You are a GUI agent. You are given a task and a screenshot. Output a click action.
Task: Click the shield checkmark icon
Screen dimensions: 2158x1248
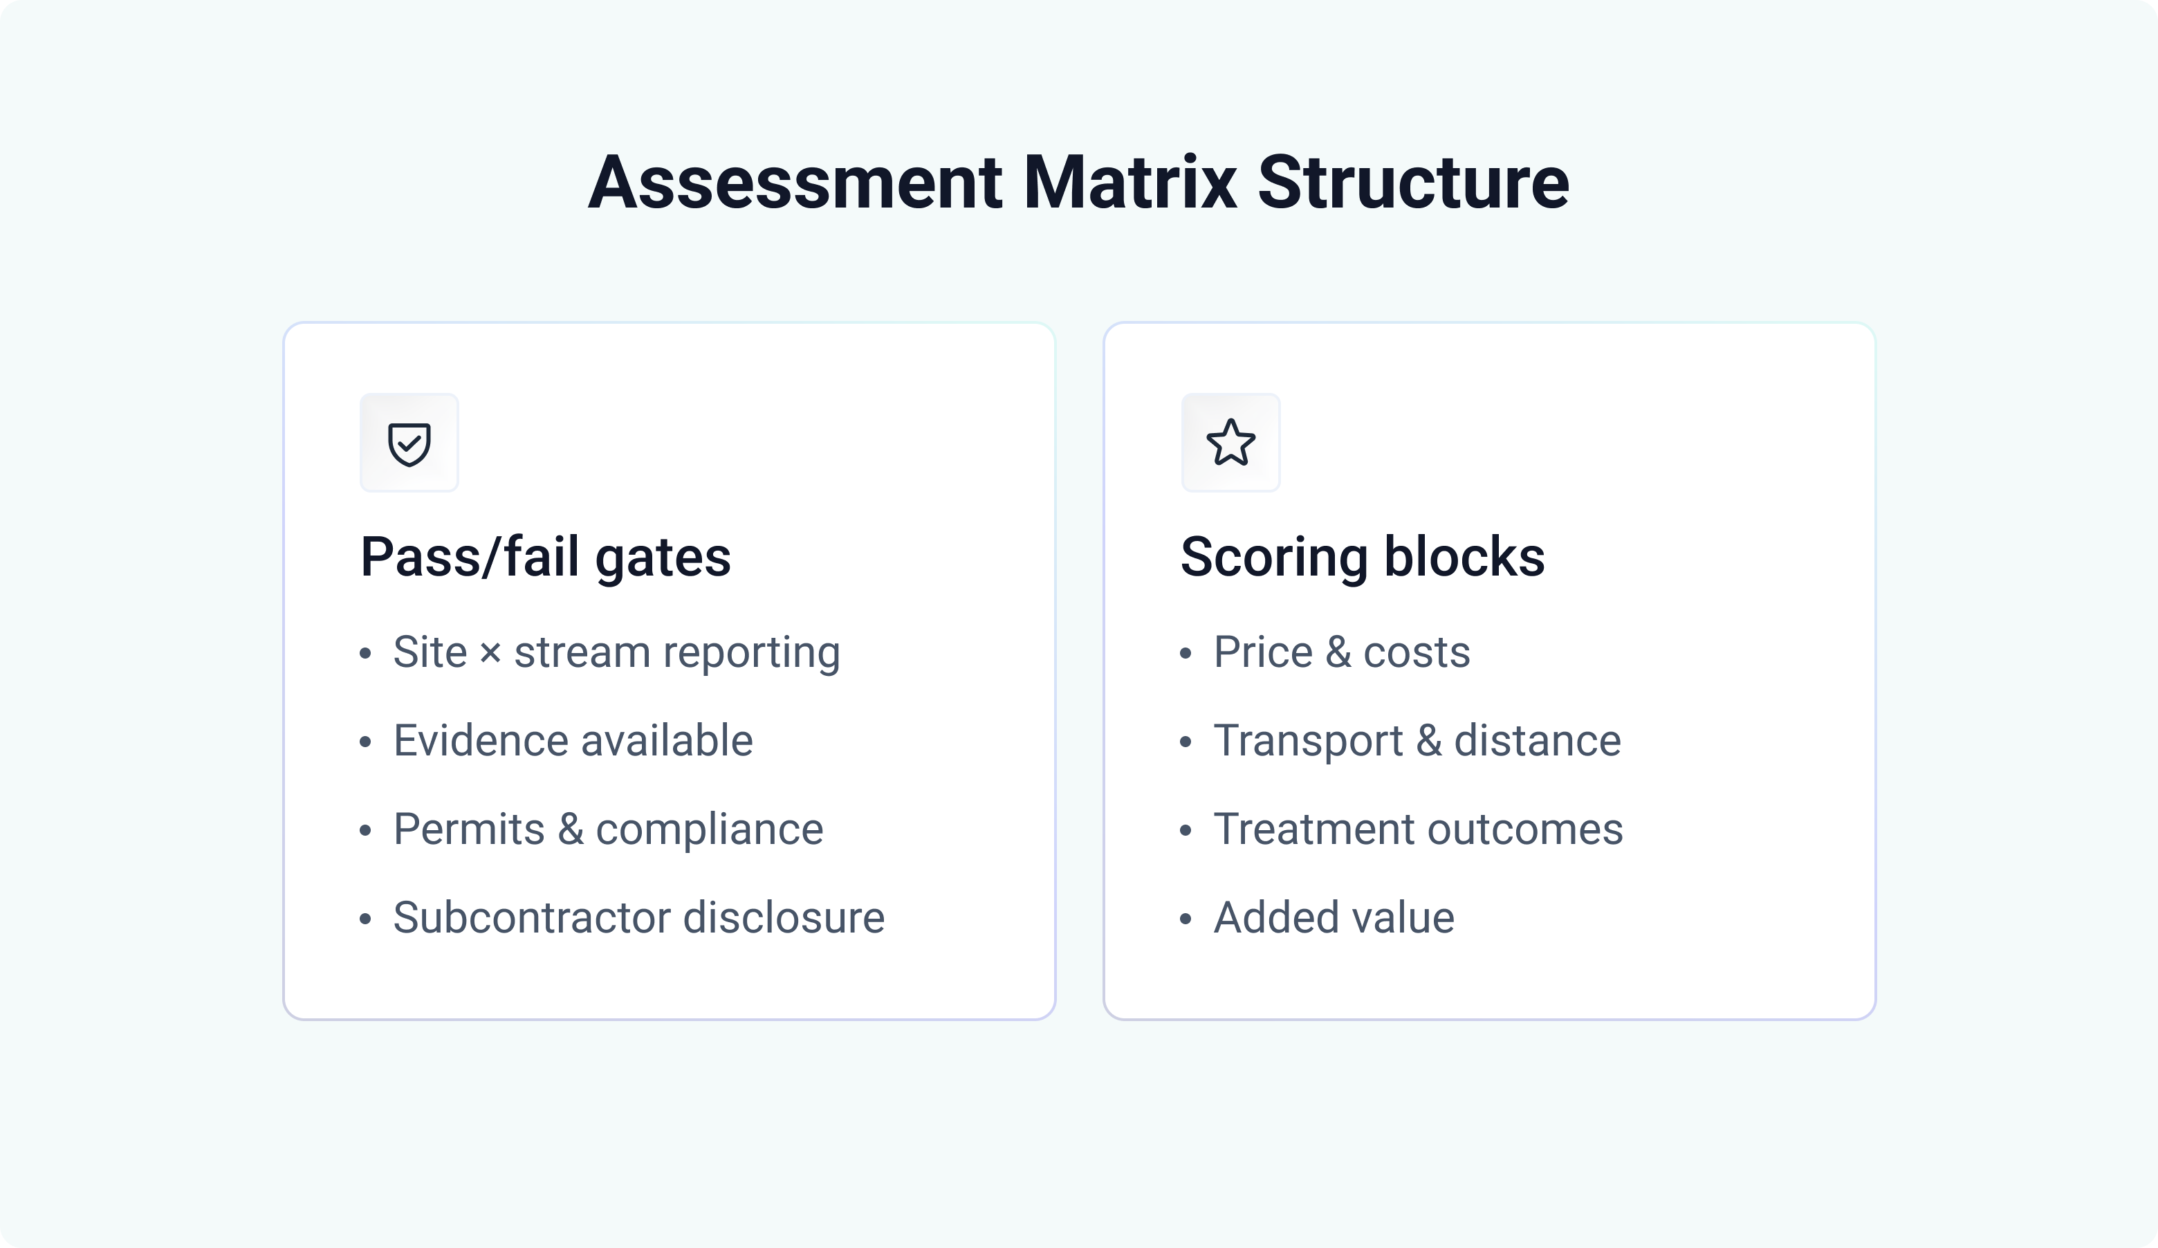(409, 443)
